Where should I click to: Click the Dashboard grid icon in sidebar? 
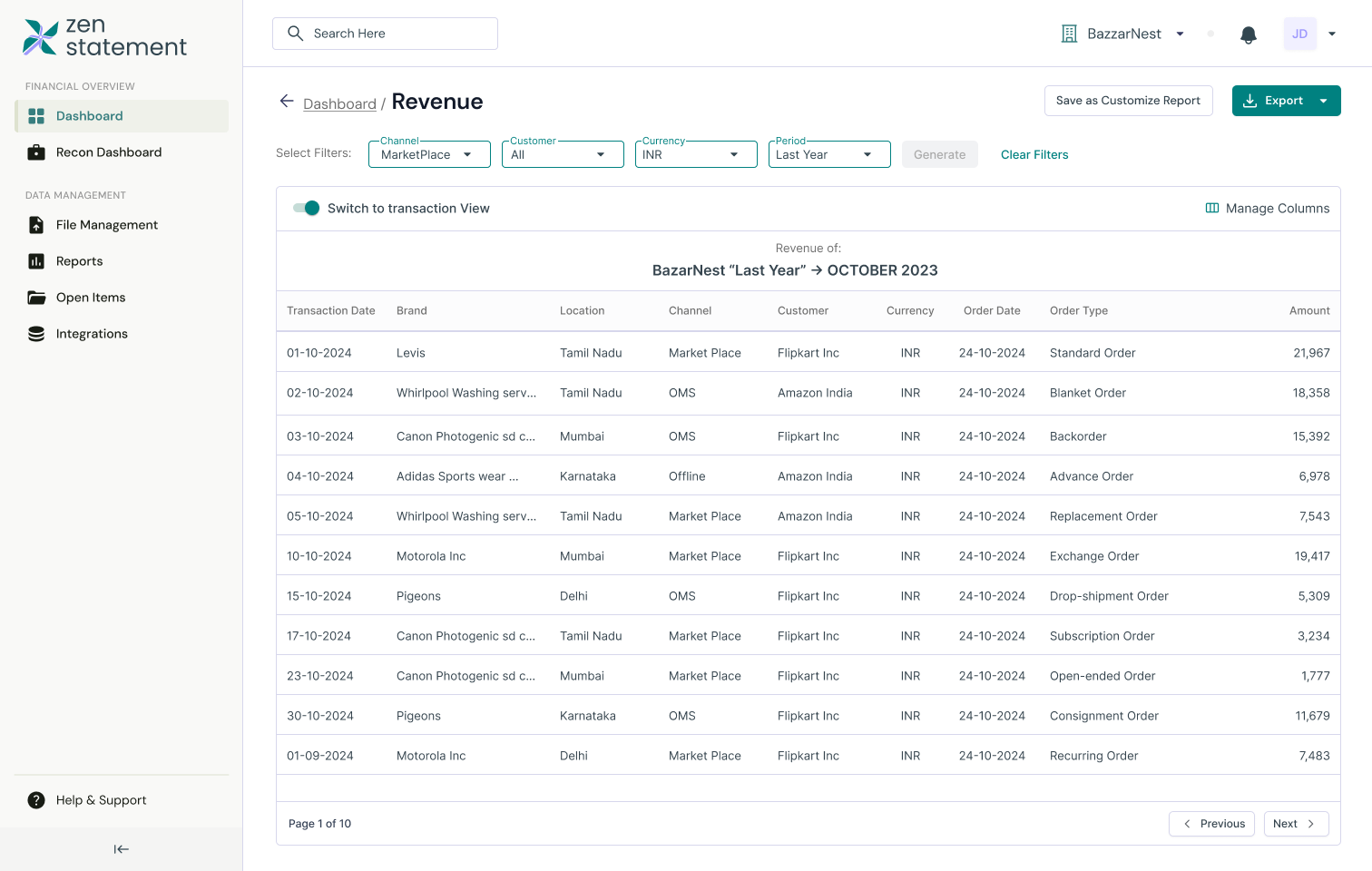pos(36,116)
